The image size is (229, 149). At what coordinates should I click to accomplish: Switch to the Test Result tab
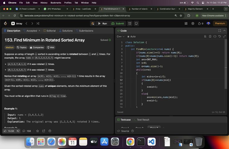[141, 120]
